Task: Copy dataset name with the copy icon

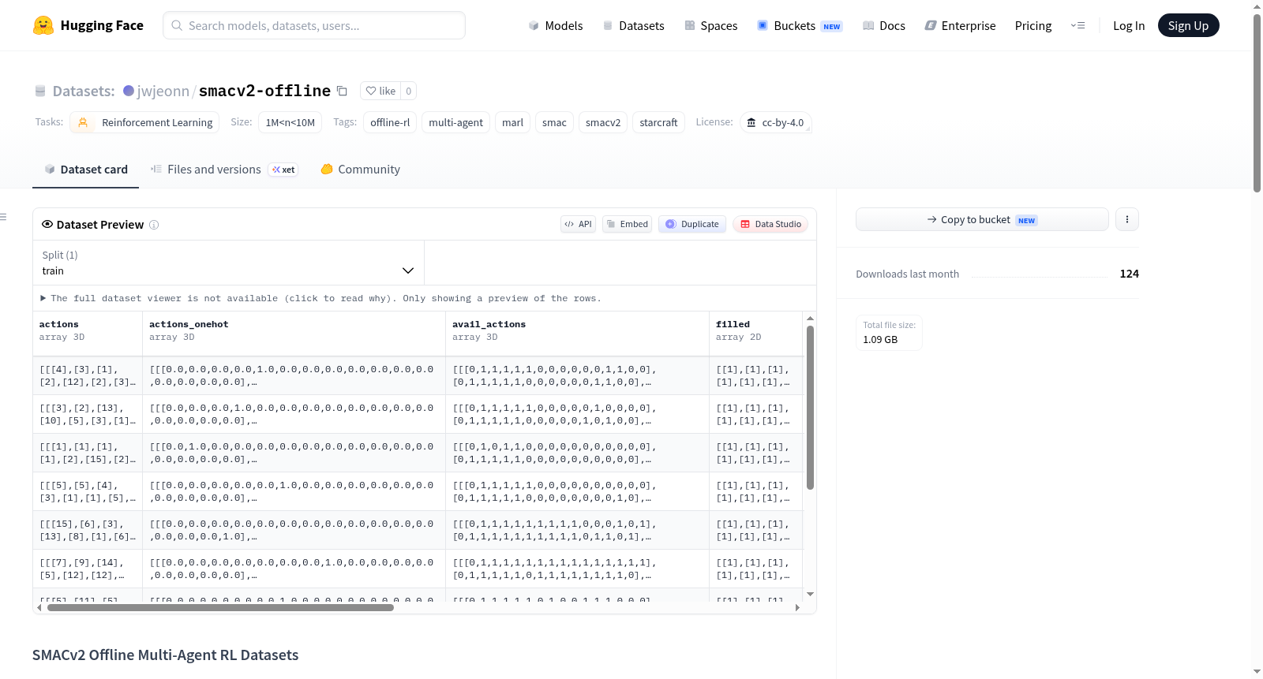Action: [x=342, y=91]
